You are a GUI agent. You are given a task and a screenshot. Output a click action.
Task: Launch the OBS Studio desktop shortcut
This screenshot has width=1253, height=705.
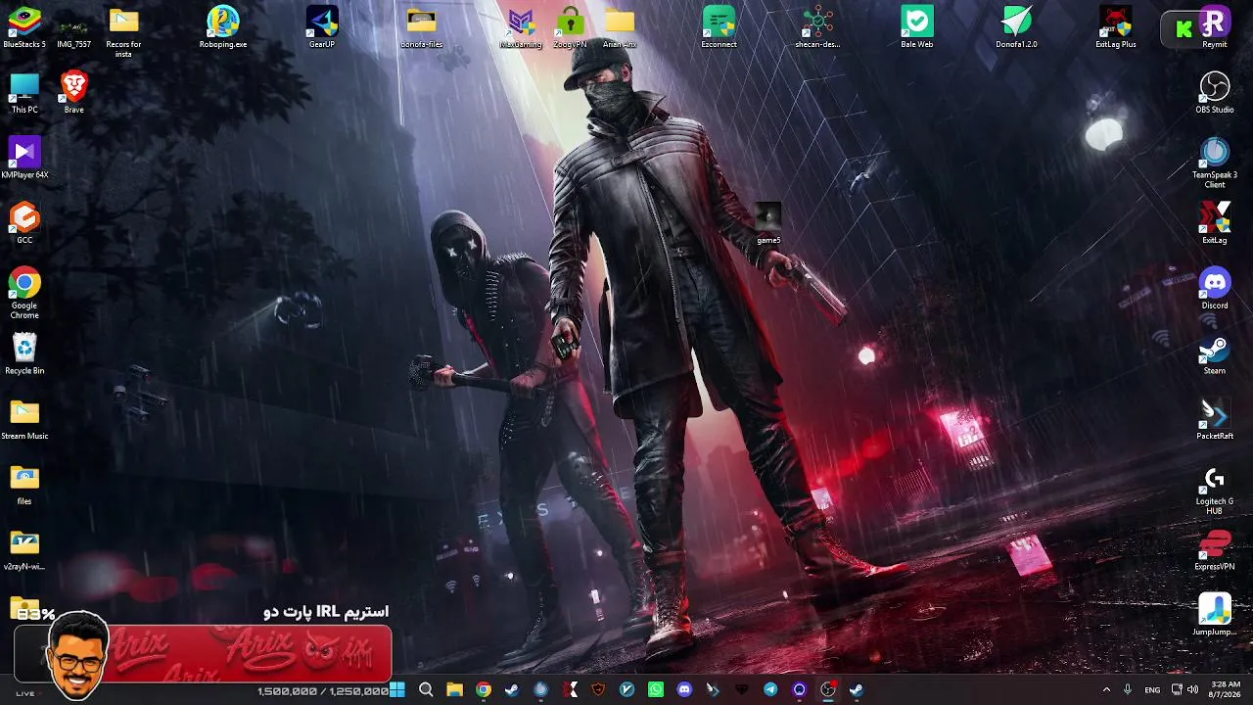click(x=1215, y=92)
